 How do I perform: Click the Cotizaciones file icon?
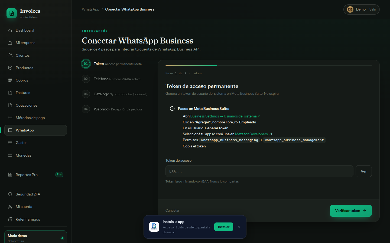coord(10,105)
